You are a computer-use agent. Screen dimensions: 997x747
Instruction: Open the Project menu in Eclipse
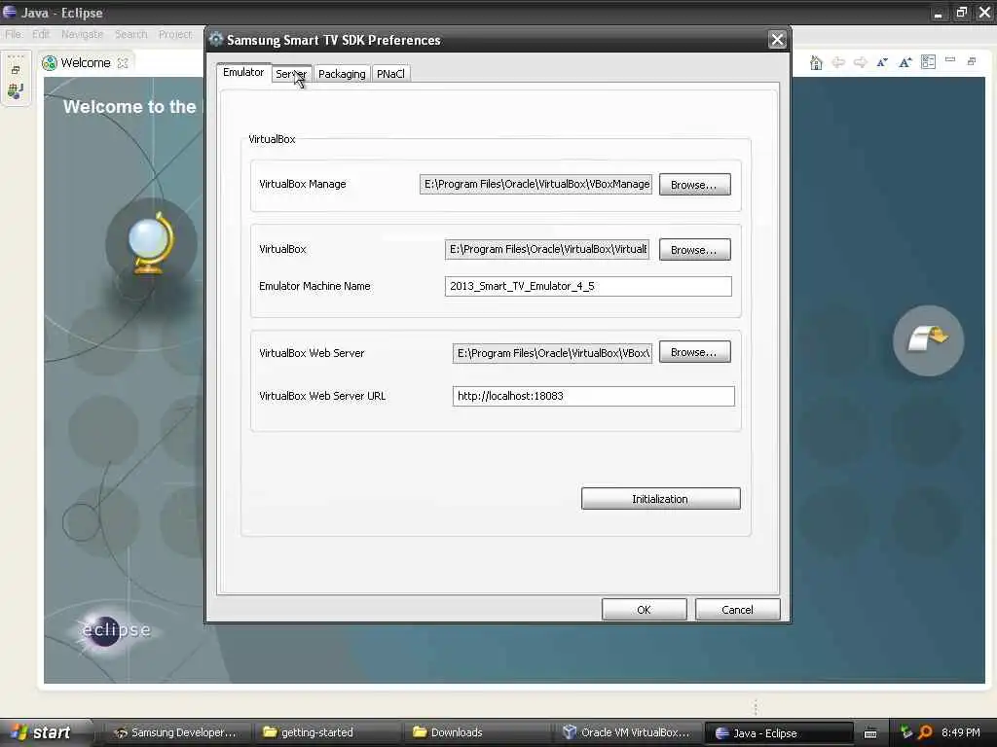(175, 34)
